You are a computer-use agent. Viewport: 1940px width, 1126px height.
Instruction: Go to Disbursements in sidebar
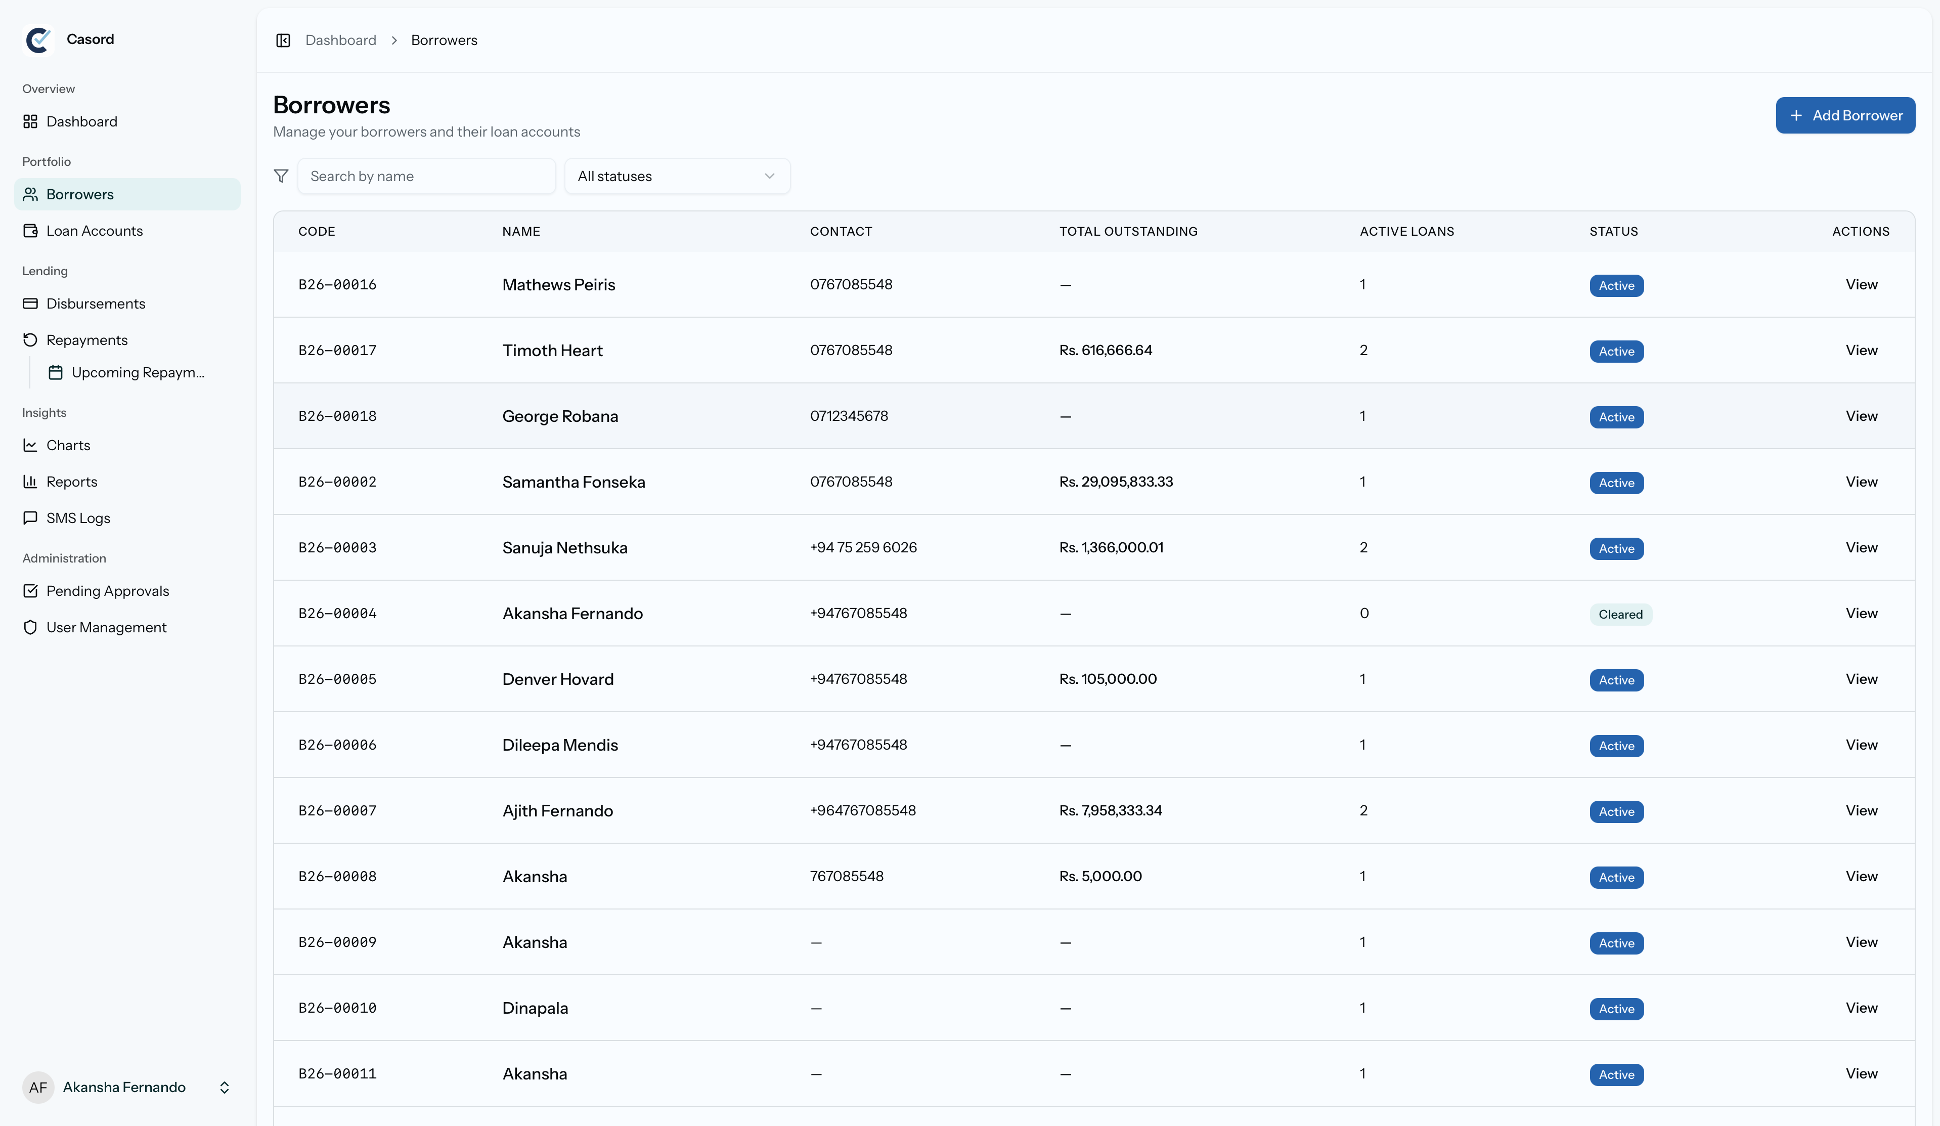[x=96, y=304]
